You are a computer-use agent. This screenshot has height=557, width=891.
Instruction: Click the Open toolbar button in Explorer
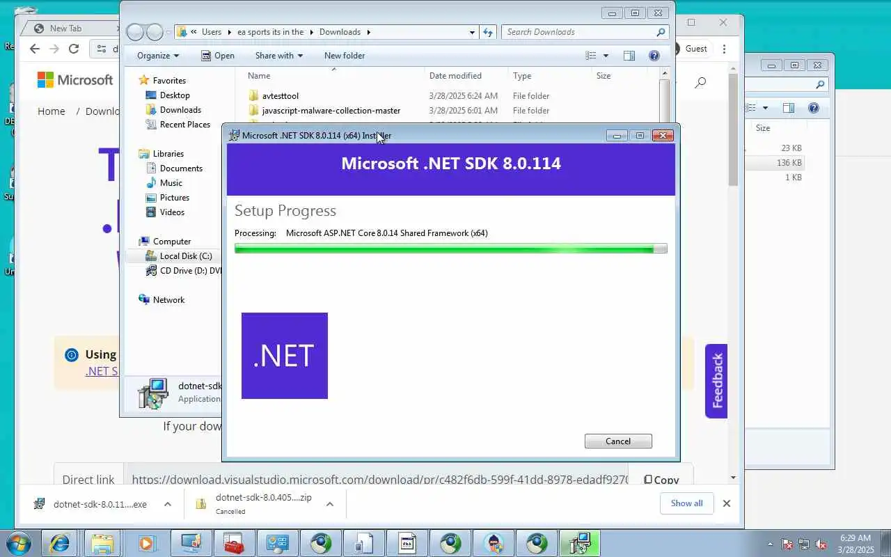218,56
